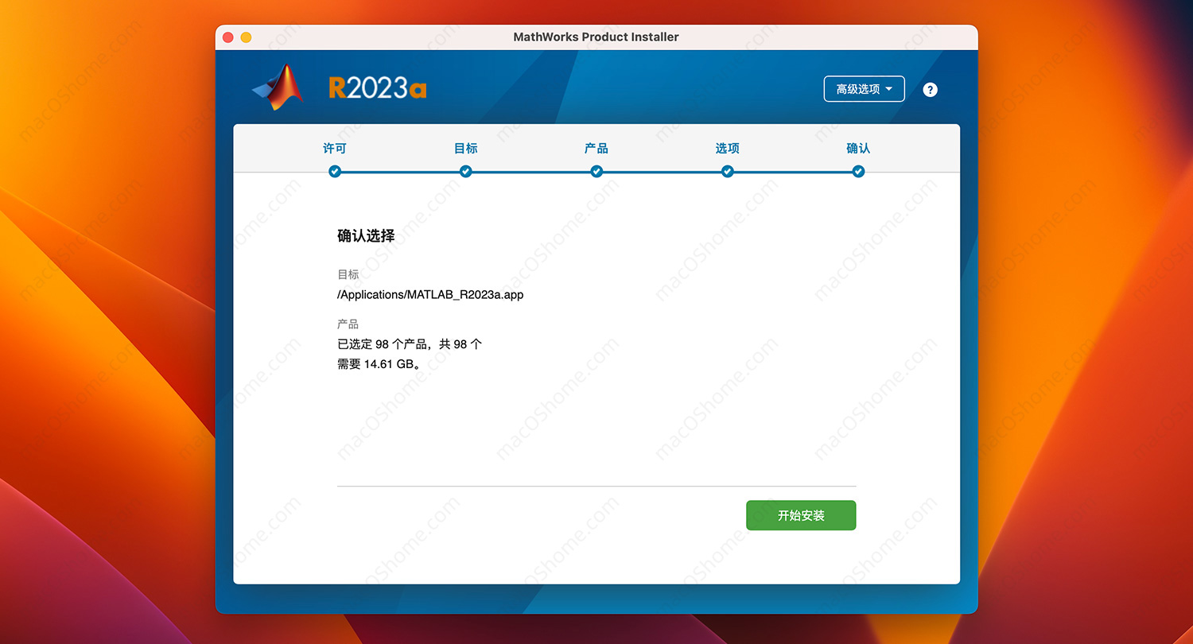Click the gray 产品 label above the count
The image size is (1193, 644).
pyautogui.click(x=348, y=324)
